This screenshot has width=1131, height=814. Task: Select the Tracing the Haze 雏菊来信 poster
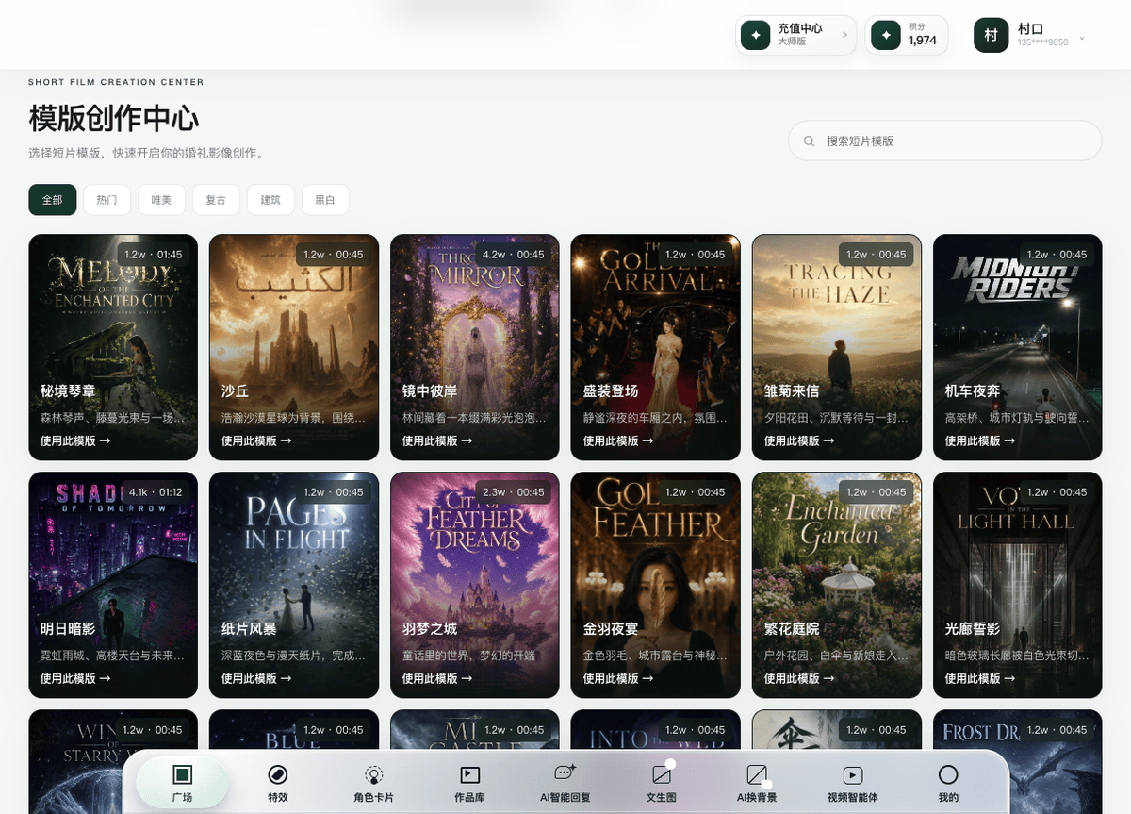[x=837, y=347]
